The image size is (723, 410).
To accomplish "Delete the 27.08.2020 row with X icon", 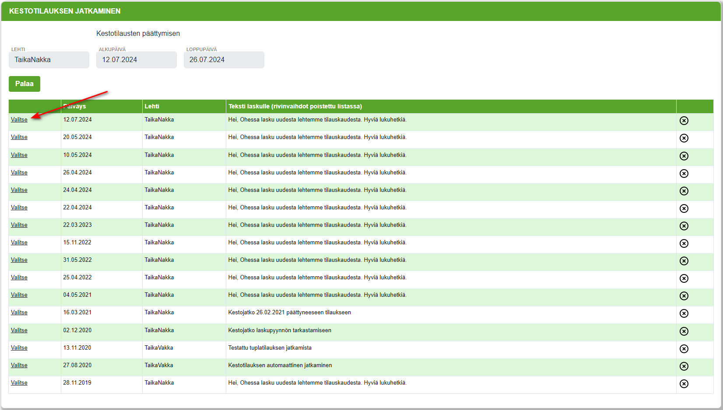I will point(684,366).
